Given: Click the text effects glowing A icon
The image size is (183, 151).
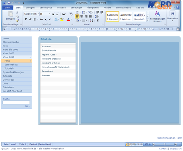Looking at the screenshot, I should [56, 20].
